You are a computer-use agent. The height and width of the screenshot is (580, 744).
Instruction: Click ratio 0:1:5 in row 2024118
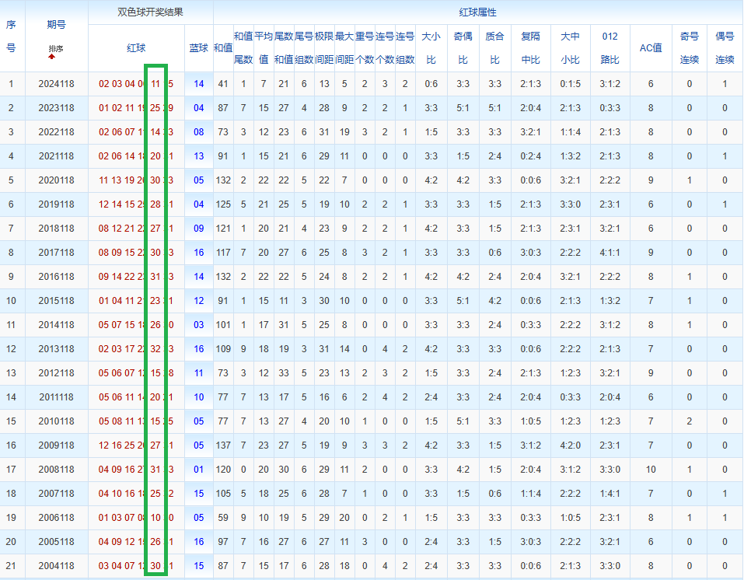pyautogui.click(x=570, y=84)
